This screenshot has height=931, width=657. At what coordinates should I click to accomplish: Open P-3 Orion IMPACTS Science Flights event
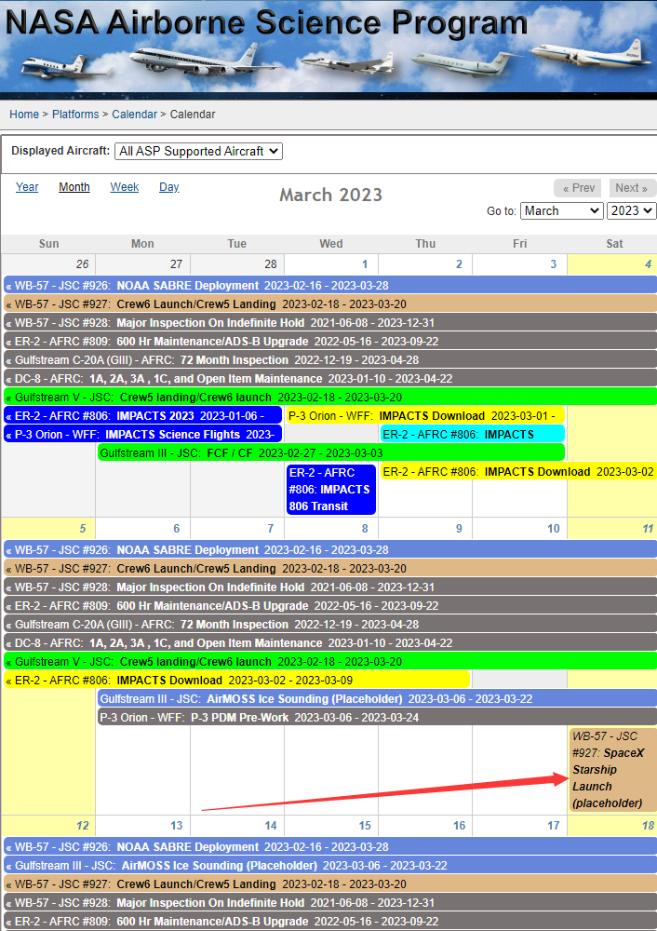[x=142, y=434]
